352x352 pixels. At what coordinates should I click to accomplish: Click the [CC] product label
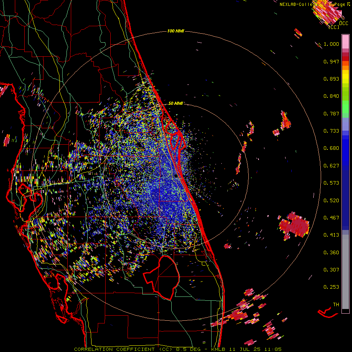click(334, 27)
